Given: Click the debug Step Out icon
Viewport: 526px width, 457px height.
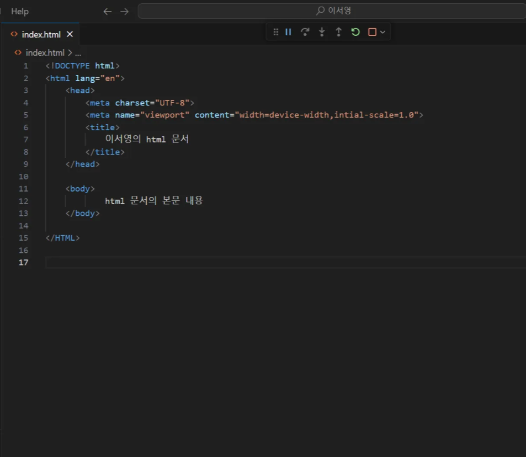Looking at the screenshot, I should coord(338,32).
